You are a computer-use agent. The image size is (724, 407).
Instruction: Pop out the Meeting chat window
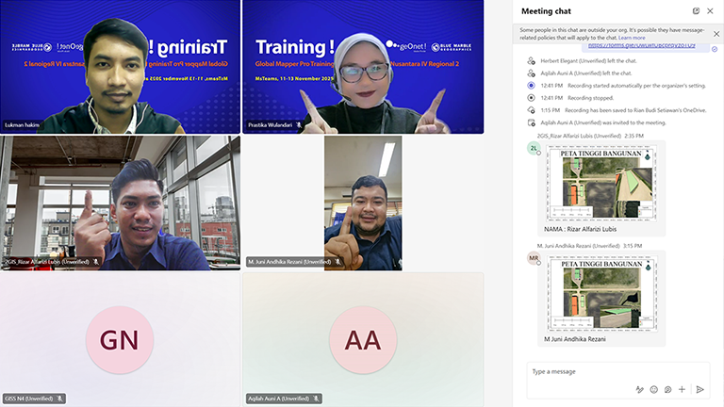pos(696,10)
